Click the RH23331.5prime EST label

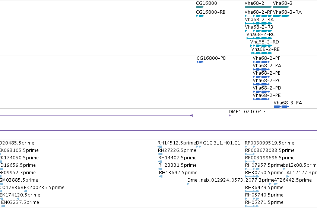point(177,165)
